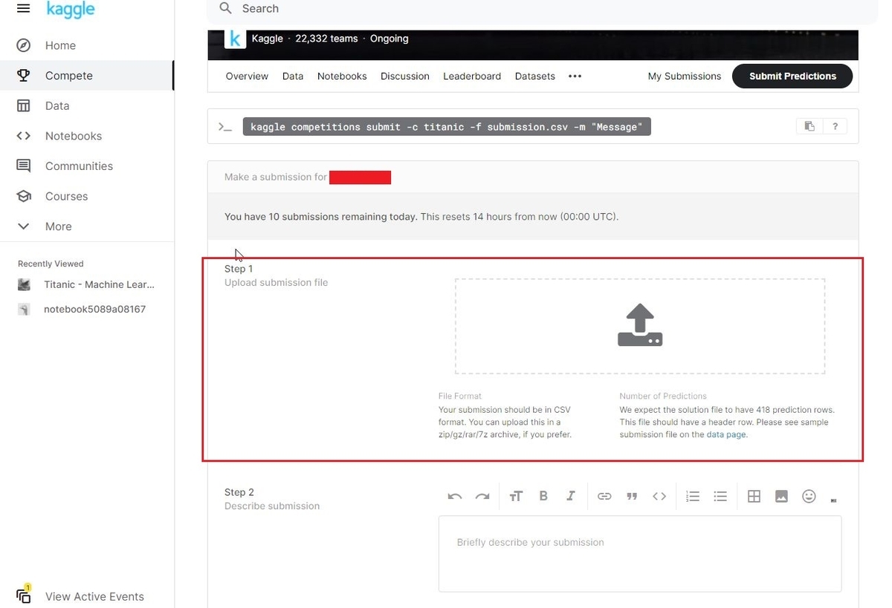
Task: Open the emoji picker smiley icon
Action: click(809, 497)
